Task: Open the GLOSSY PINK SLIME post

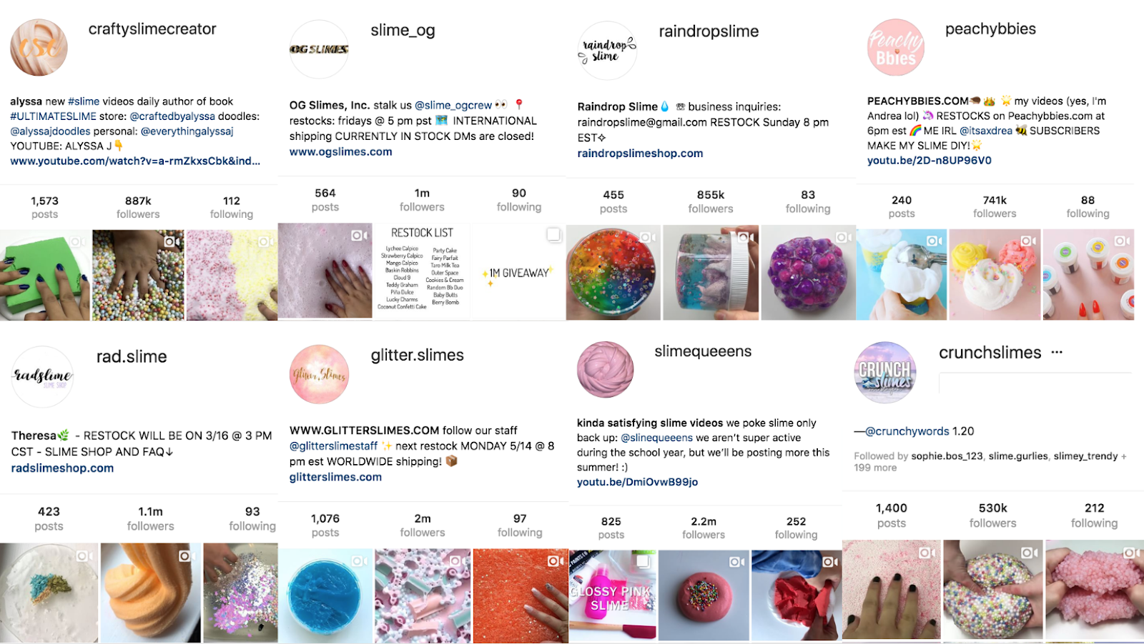Action: (x=612, y=595)
